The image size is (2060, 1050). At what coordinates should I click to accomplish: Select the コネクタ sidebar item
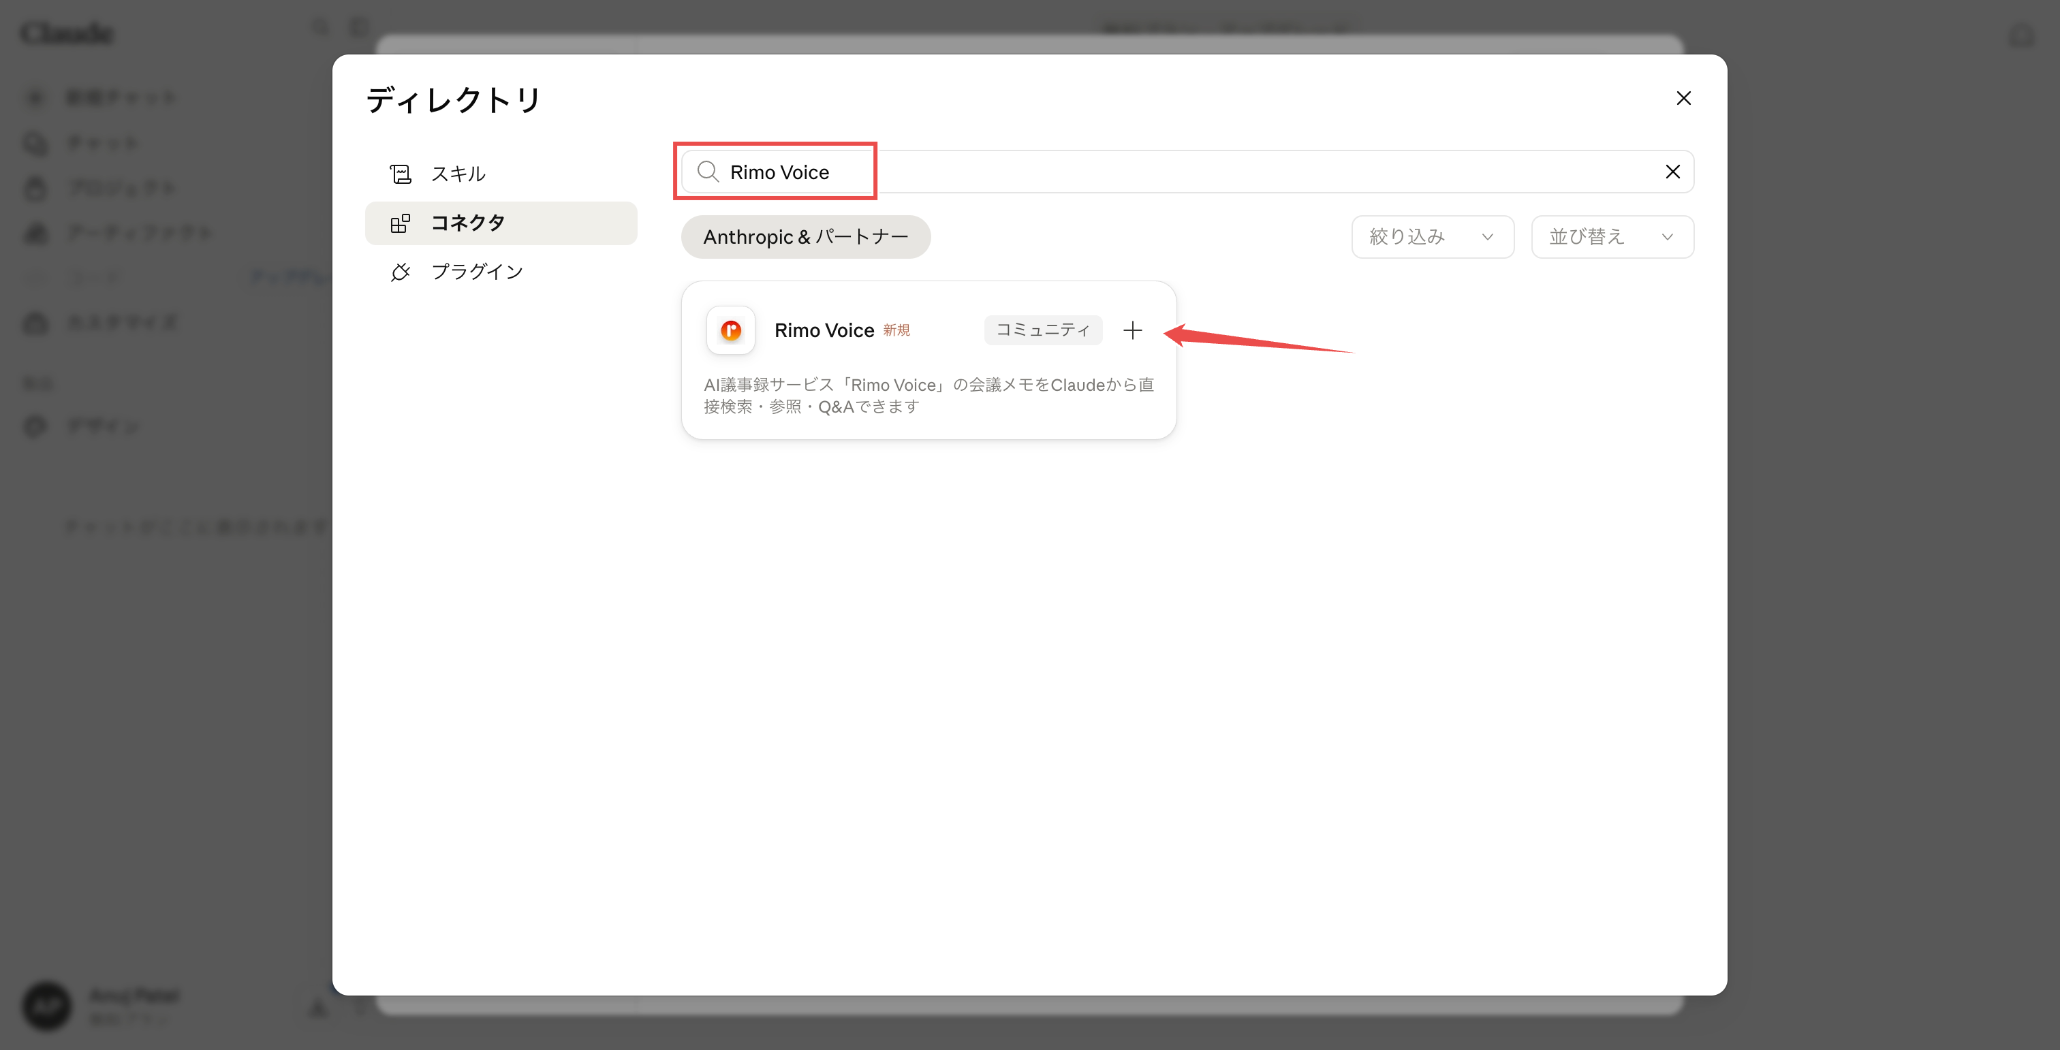tap(501, 223)
